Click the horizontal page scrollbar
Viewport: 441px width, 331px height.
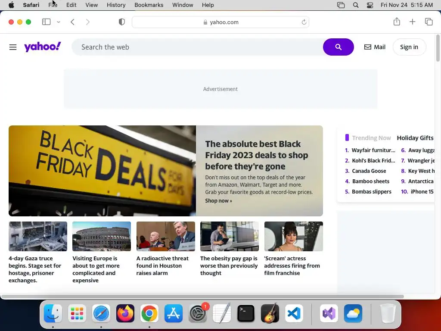click(202, 297)
